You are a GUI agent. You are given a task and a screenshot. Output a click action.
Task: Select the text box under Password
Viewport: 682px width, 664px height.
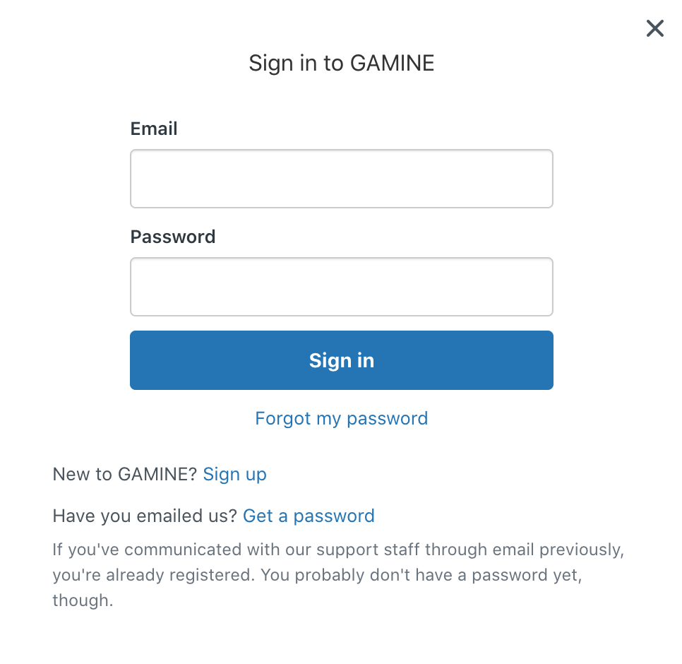point(341,287)
